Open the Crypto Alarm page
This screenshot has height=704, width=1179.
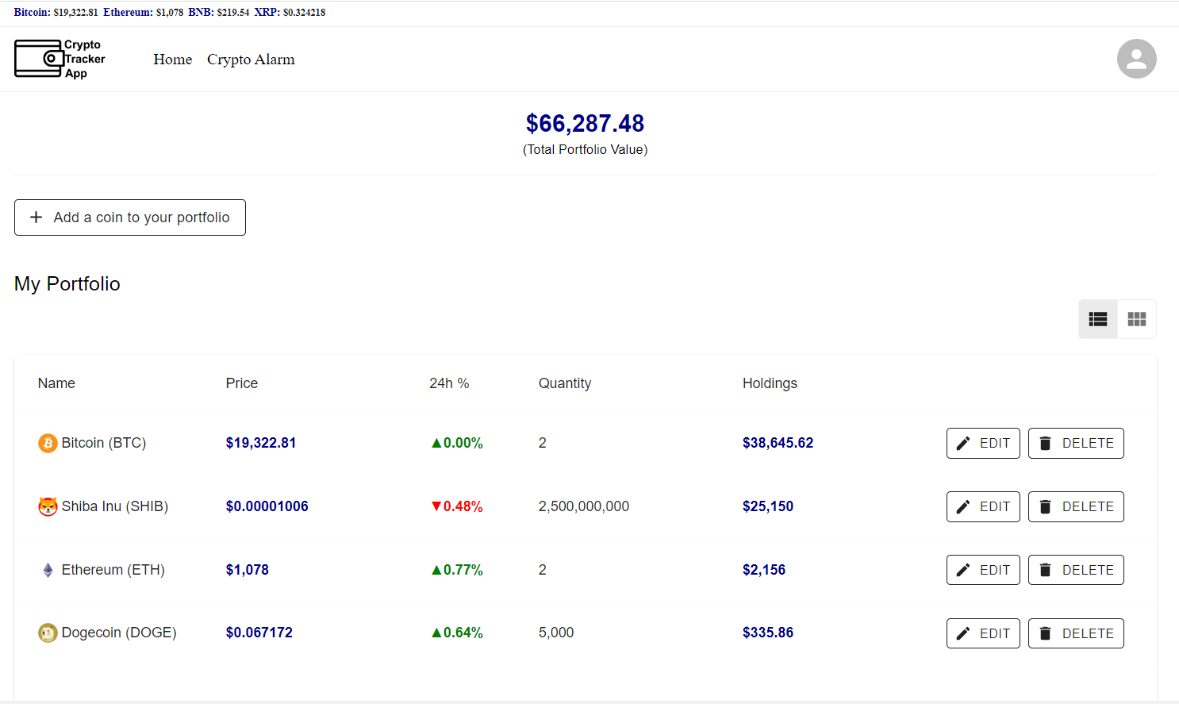251,60
